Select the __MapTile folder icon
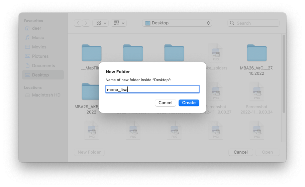The image size is (305, 187). pos(91,53)
